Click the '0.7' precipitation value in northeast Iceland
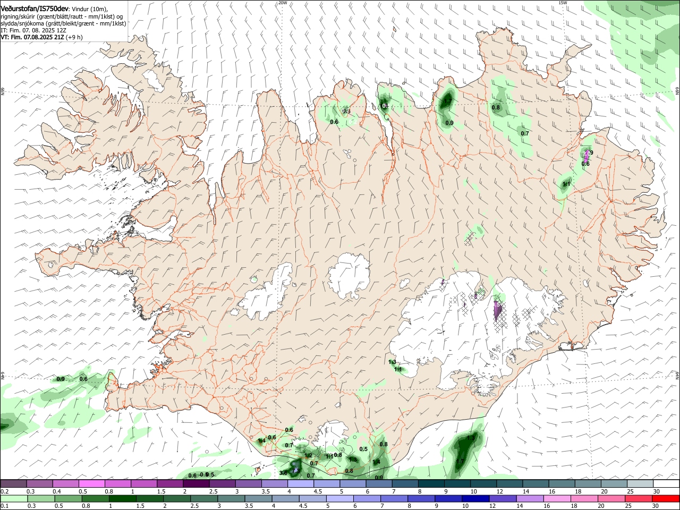Image resolution: width=680 pixels, height=510 pixels. point(525,133)
